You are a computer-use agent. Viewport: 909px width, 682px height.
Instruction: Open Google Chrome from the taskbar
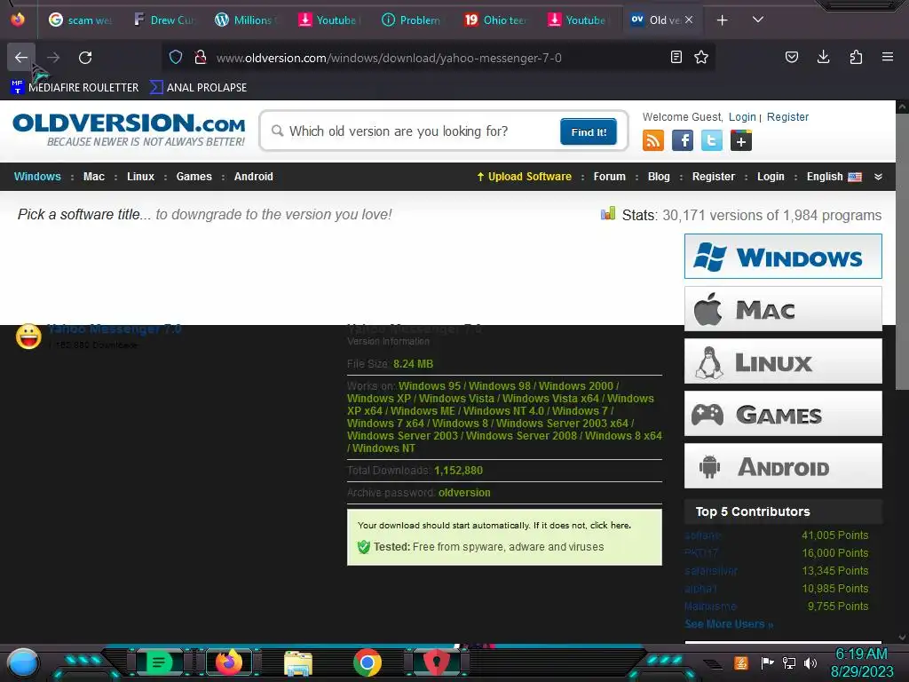click(x=367, y=662)
